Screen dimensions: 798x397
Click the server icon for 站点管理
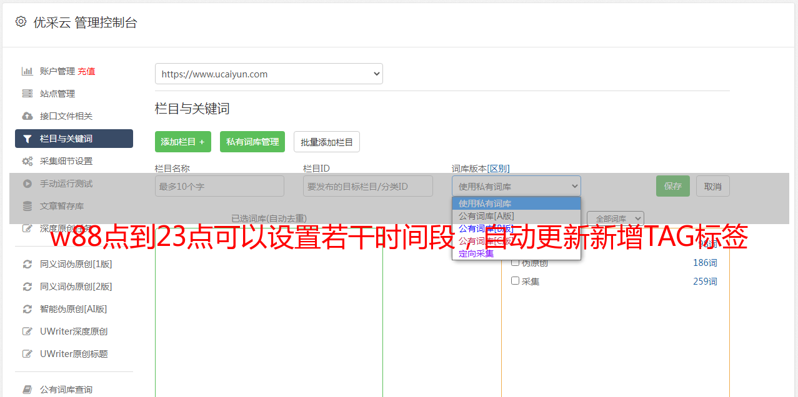pyautogui.click(x=27, y=94)
